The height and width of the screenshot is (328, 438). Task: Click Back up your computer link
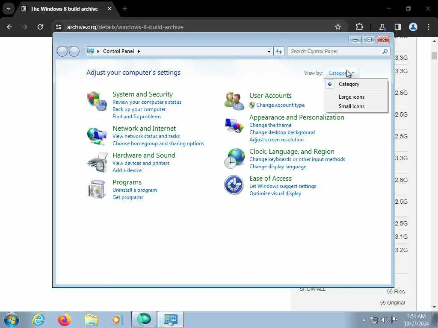pyautogui.click(x=139, y=109)
